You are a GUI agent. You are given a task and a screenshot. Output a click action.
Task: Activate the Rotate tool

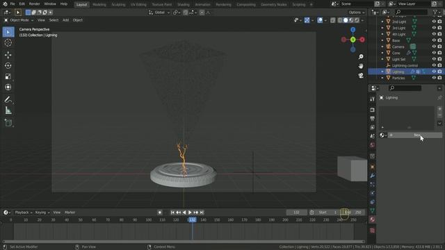[x=8, y=65]
